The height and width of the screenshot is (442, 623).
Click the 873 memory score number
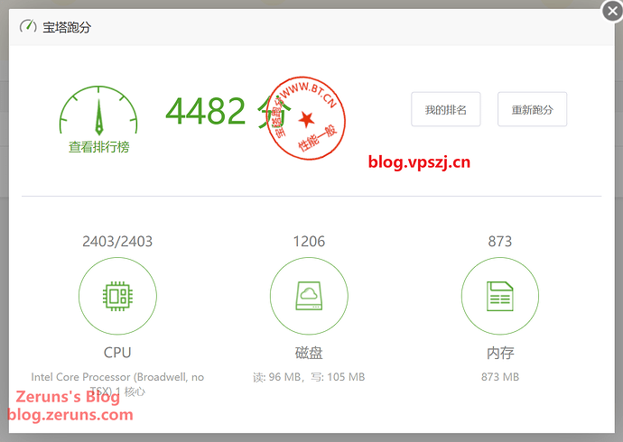coord(499,241)
